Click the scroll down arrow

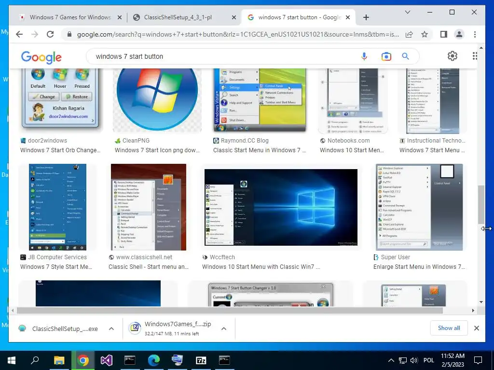pyautogui.click(x=481, y=302)
